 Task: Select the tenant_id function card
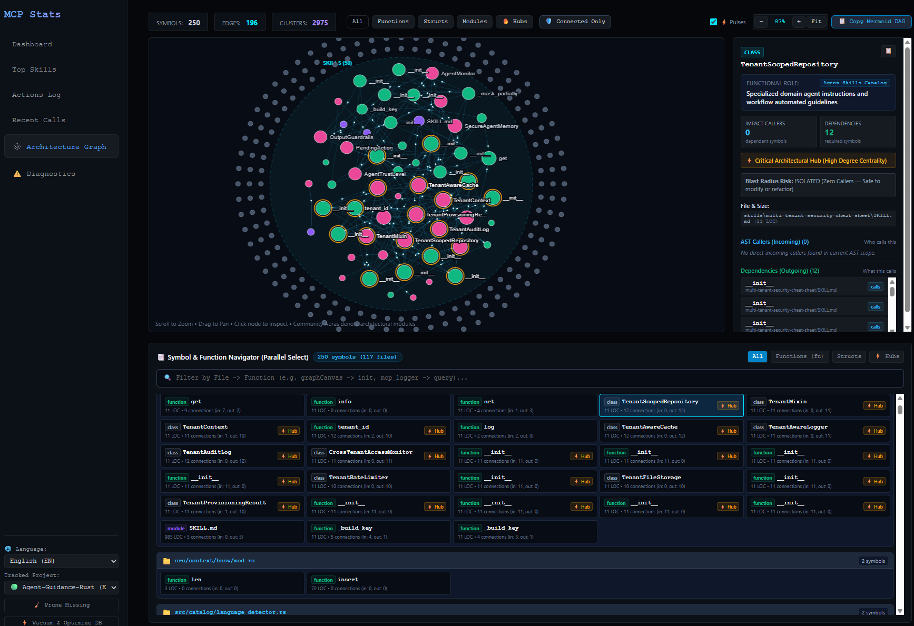(x=378, y=431)
